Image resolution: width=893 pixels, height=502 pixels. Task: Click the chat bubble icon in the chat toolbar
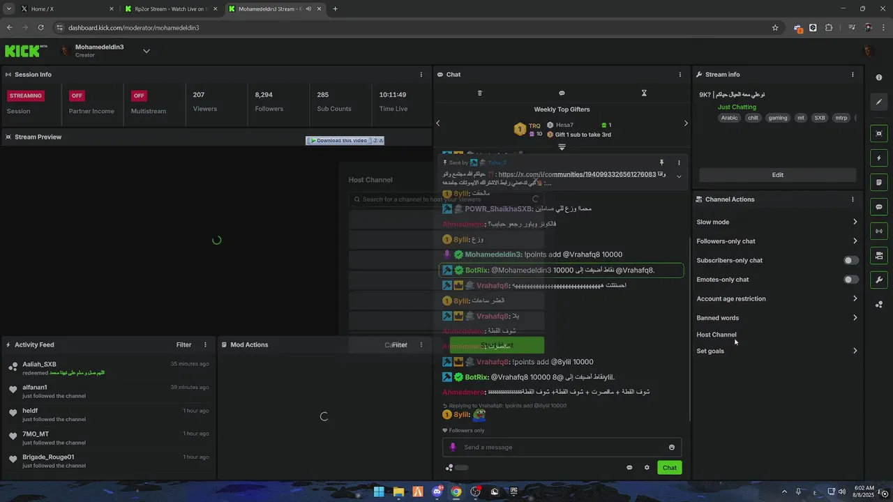[x=562, y=93]
